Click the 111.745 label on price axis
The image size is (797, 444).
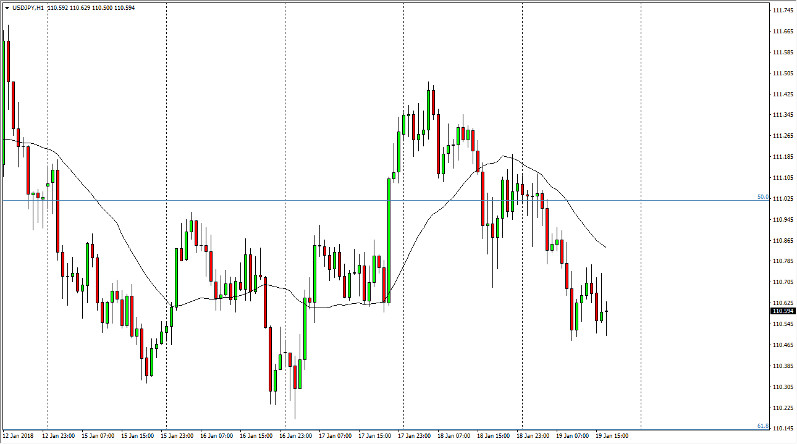pyautogui.click(x=783, y=10)
